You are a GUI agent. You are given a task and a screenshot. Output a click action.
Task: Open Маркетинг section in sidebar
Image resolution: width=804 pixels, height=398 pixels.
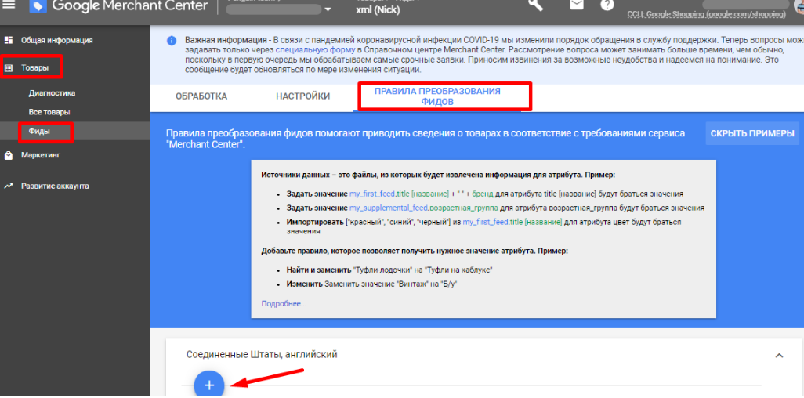pos(41,155)
